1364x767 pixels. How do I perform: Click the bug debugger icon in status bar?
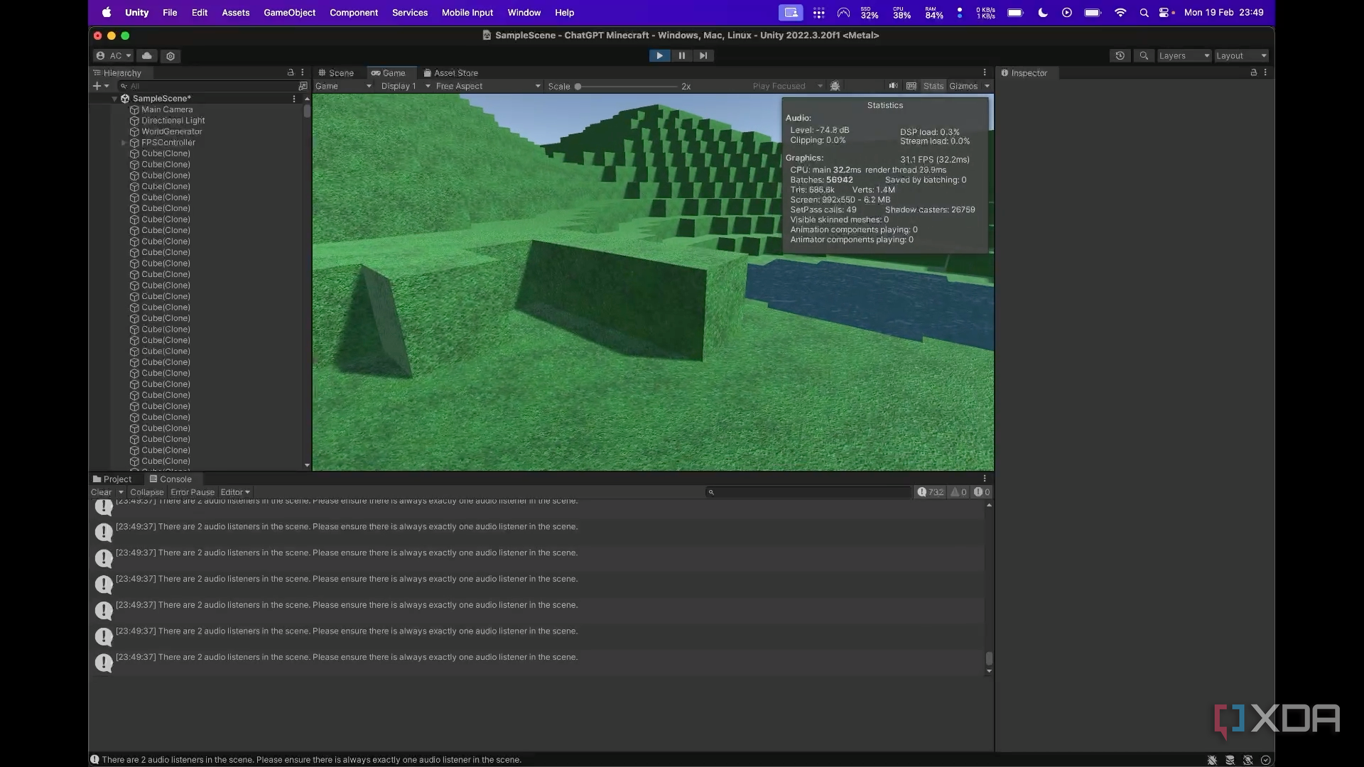[x=1212, y=760]
